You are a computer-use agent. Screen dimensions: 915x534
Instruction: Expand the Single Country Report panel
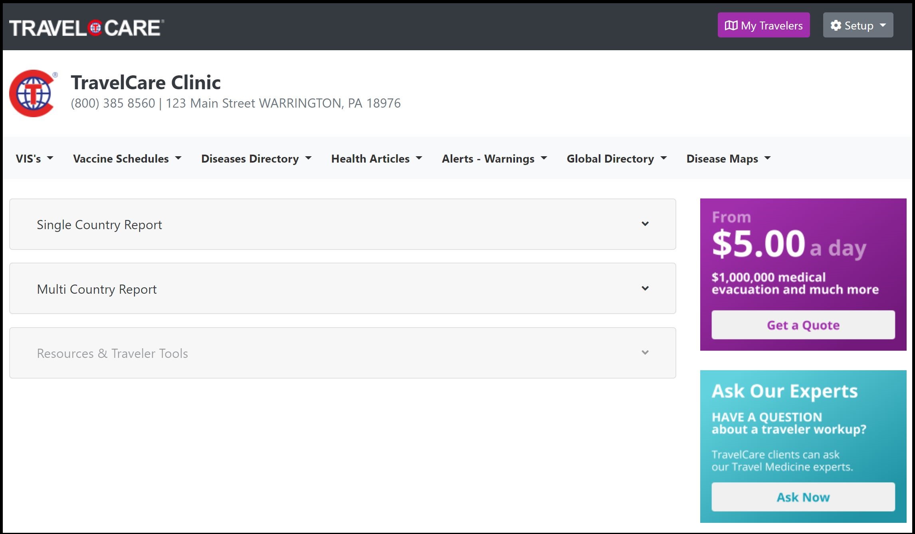coord(343,224)
